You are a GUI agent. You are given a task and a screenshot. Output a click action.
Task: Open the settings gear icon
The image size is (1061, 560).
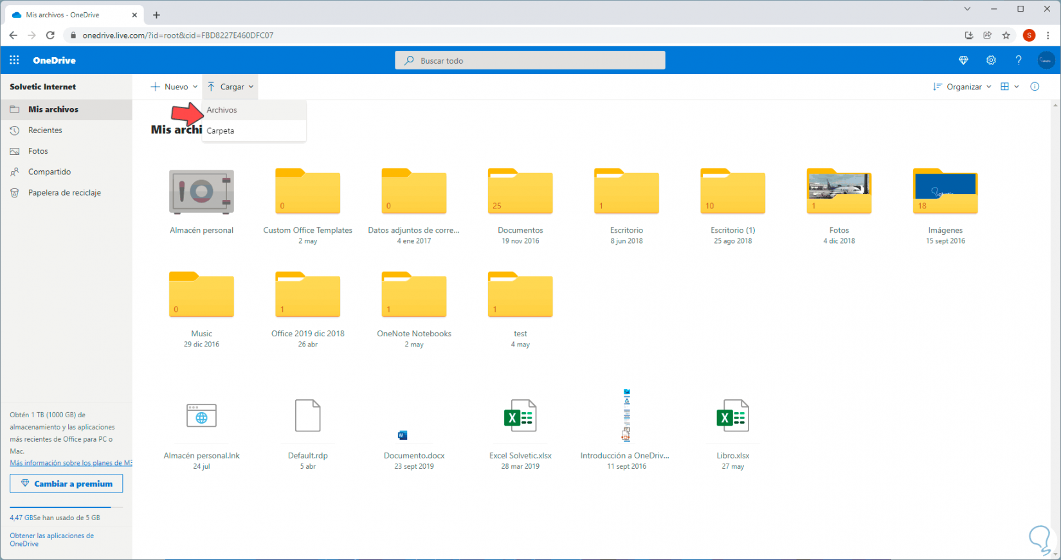pos(991,60)
